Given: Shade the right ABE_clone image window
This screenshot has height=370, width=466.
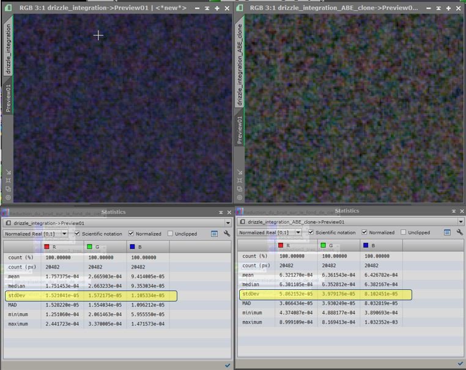Looking at the screenshot, I should pyautogui.click(x=438, y=9).
